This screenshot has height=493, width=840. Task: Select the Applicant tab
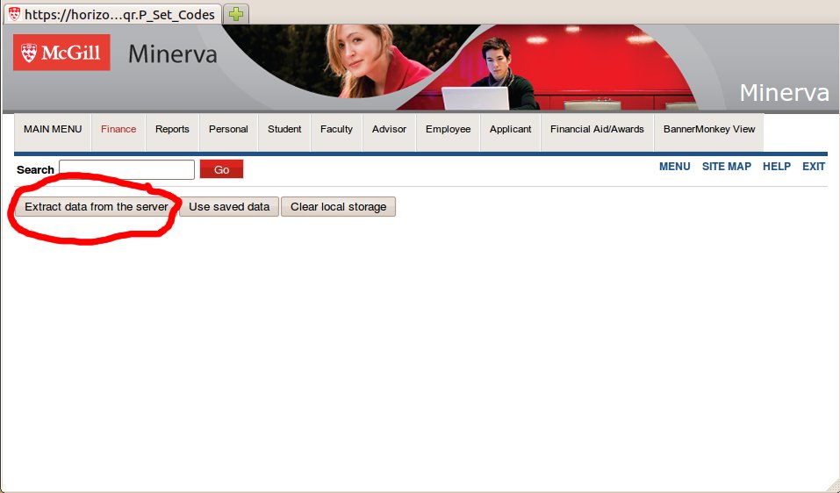click(511, 132)
